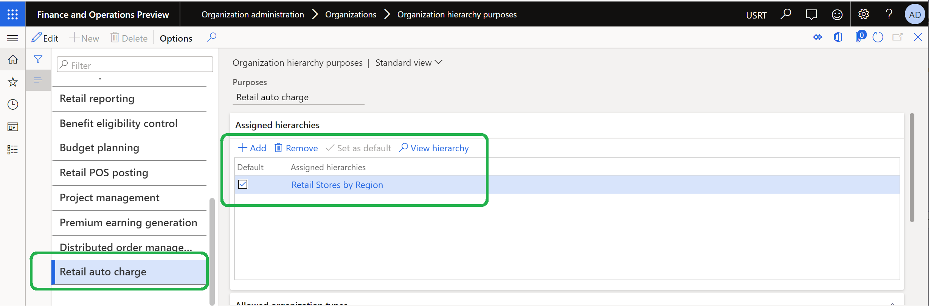934x306 pixels.
Task: Send feedback with smiley icon
Action: 837,14
